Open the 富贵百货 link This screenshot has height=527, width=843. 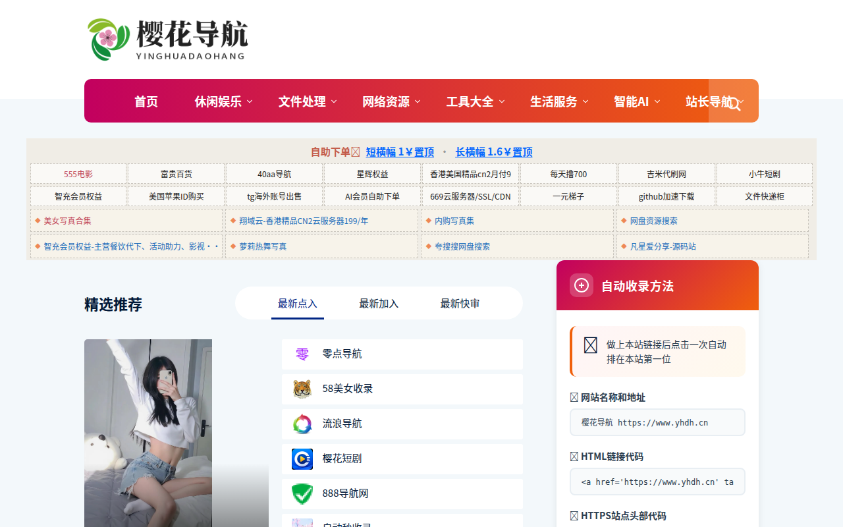click(x=177, y=174)
